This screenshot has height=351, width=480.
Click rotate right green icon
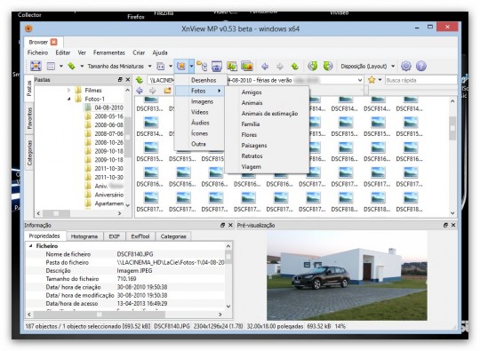[x=327, y=66]
